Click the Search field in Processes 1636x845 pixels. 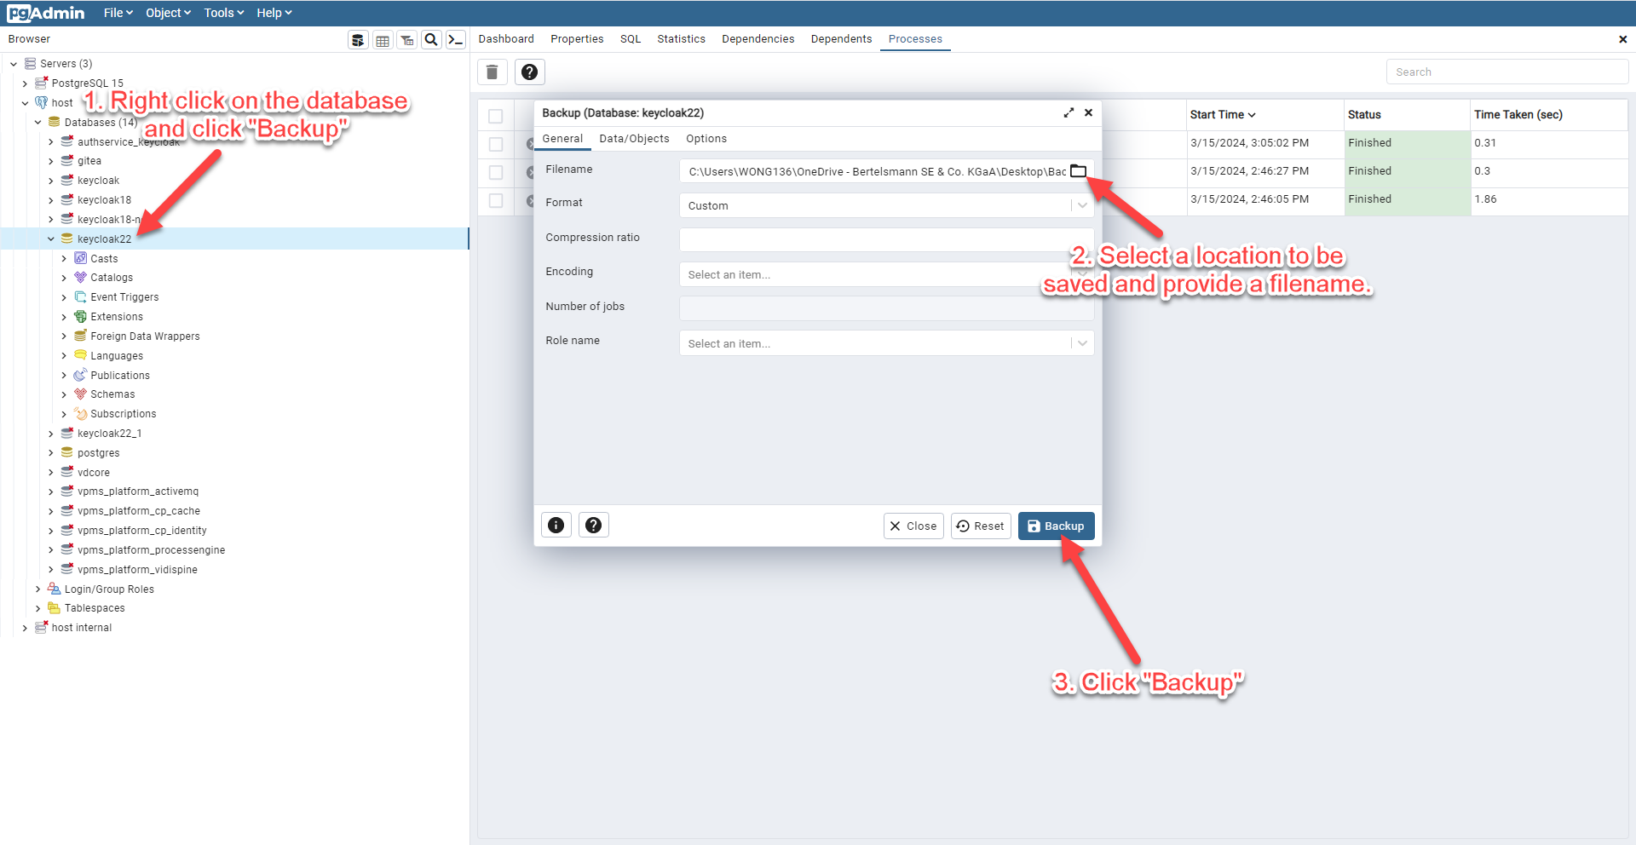click(1506, 72)
